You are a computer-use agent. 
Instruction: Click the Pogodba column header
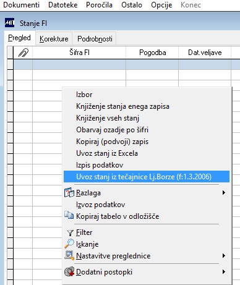point(152,53)
